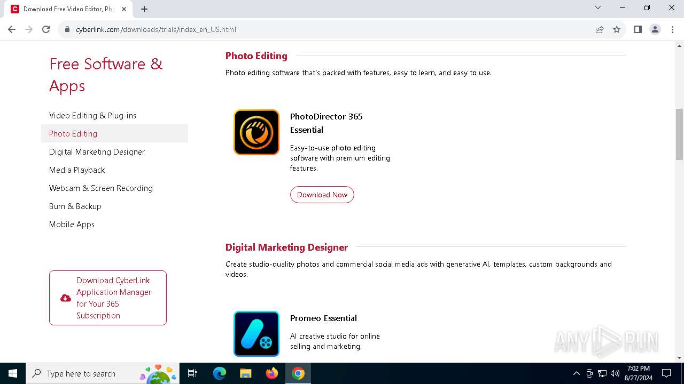This screenshot has height=384, width=684.
Task: Open the Chrome profile menu
Action: coord(655,29)
